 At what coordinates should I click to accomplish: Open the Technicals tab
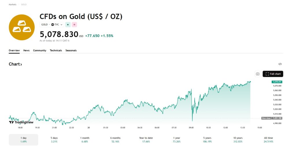[56, 50]
